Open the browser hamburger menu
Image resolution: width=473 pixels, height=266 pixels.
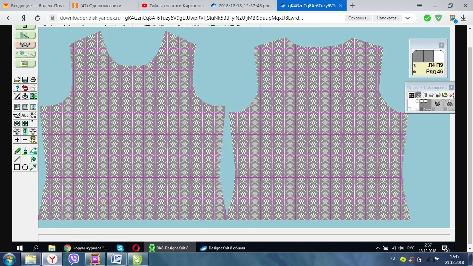coord(420,6)
